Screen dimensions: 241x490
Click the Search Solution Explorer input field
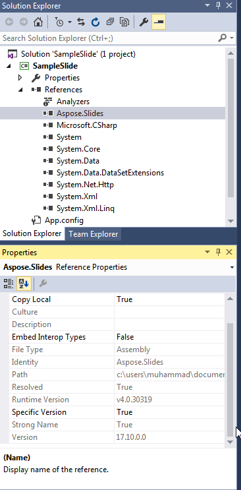[109, 38]
